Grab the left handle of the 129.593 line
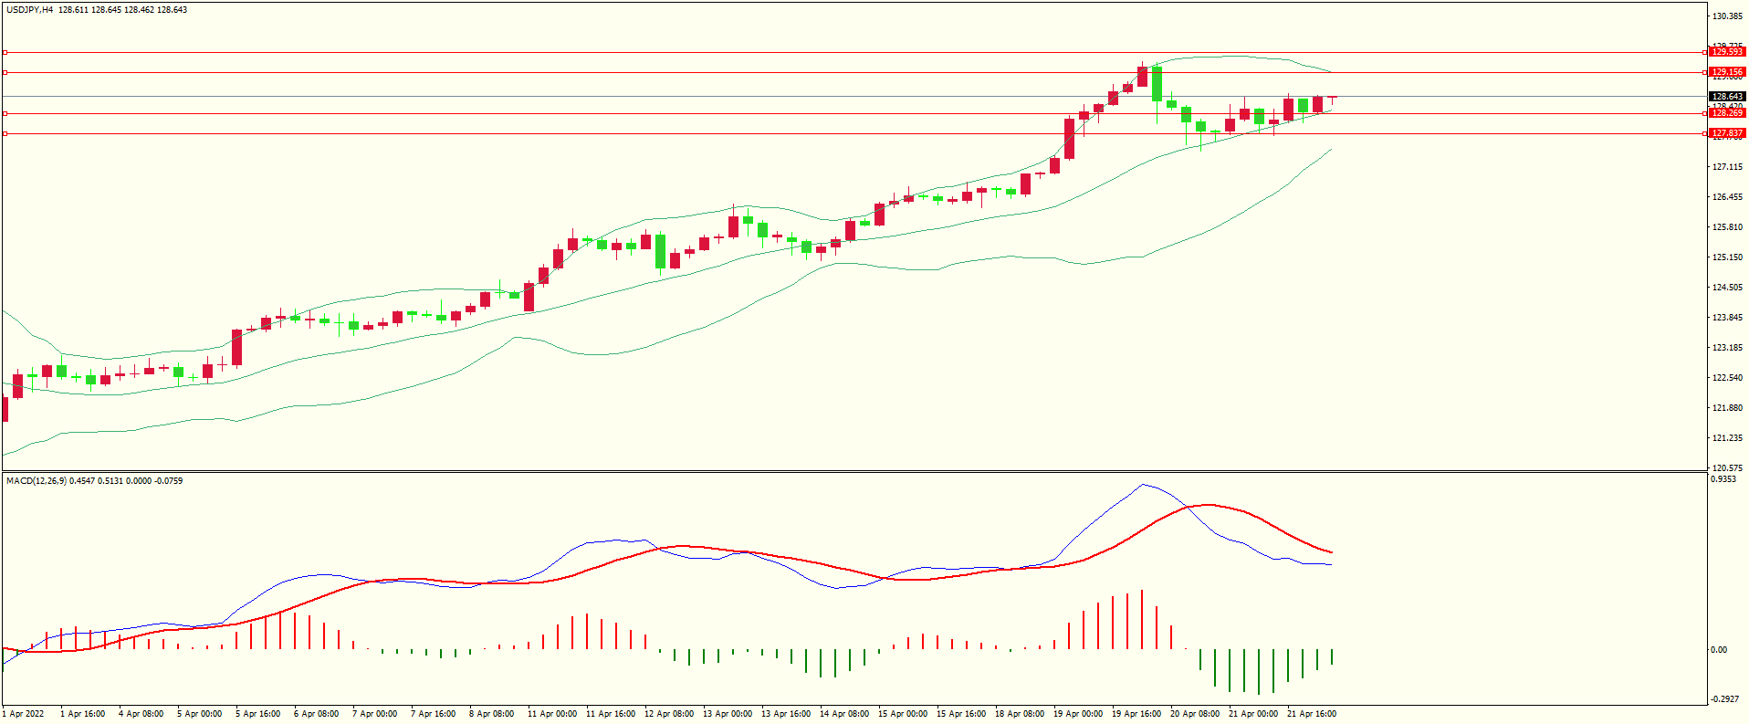1749x724 pixels. point(5,52)
